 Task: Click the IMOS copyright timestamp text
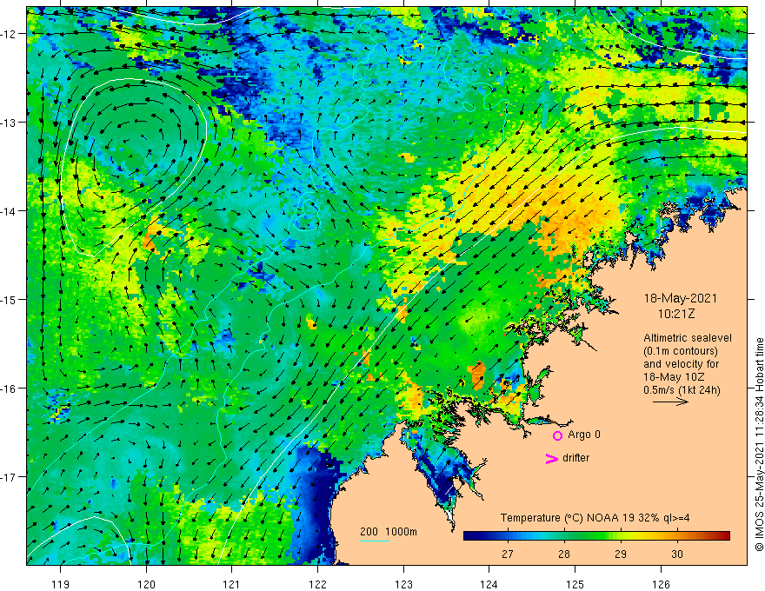759,445
